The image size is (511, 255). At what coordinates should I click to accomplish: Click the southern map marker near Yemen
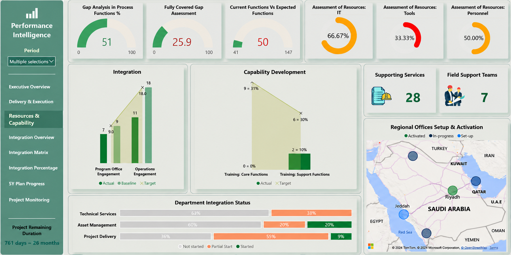point(426,233)
